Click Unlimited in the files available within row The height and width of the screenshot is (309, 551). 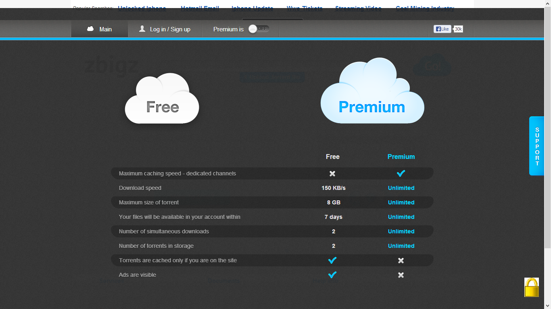[x=401, y=217]
